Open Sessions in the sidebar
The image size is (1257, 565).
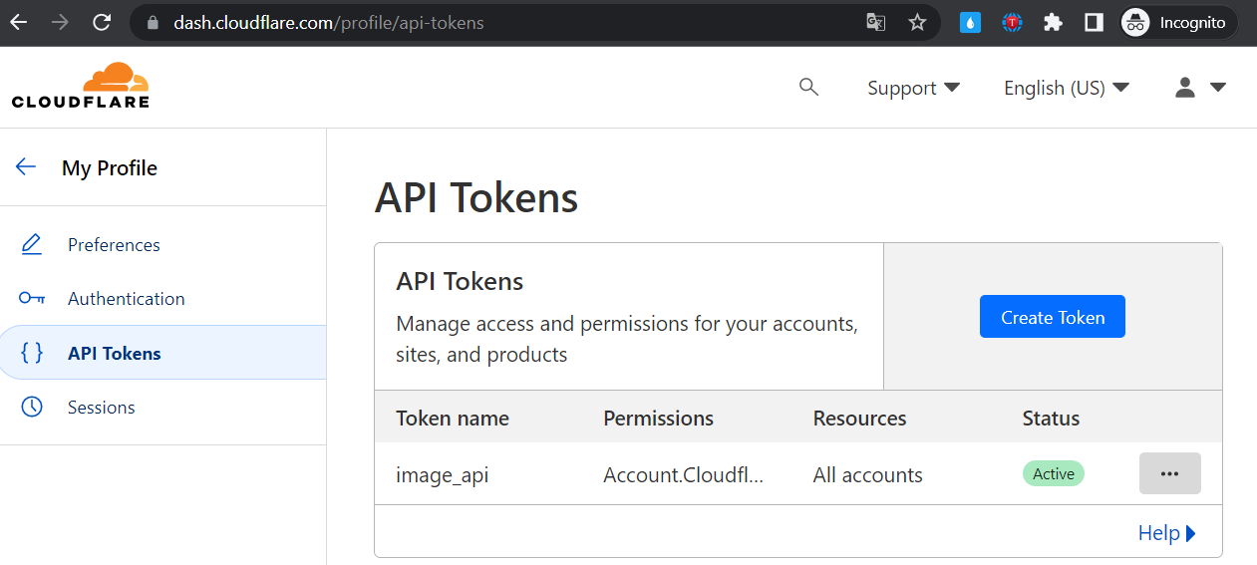[163, 407]
